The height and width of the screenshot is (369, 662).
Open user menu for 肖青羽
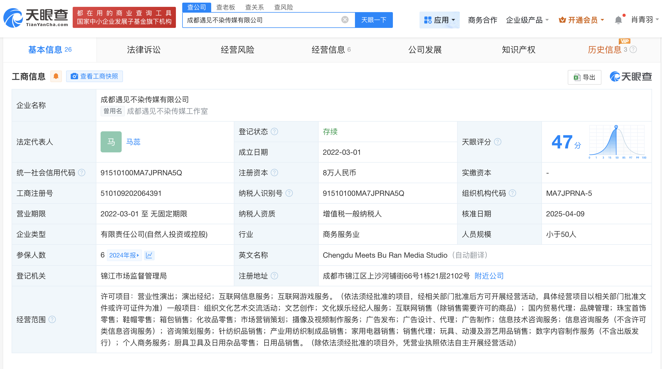click(x=645, y=20)
